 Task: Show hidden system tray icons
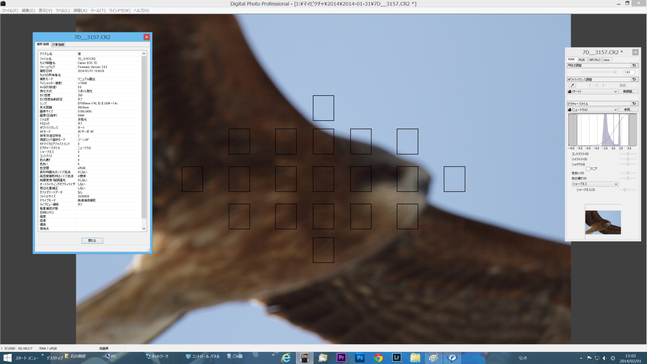tap(581, 358)
